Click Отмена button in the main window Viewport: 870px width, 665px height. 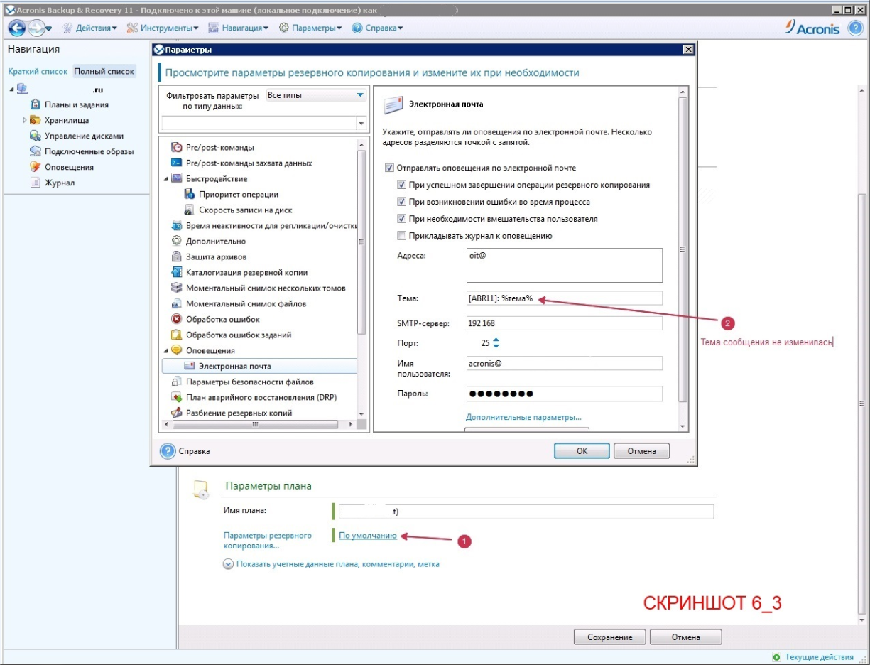tap(685, 637)
